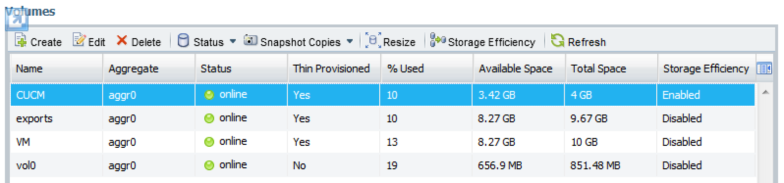This screenshot has width=784, height=183.
Task: Click the Snapshot Copies camera icon
Action: (251, 41)
